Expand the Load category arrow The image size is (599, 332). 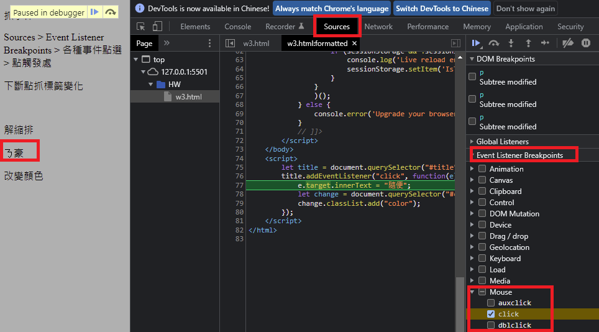click(472, 269)
